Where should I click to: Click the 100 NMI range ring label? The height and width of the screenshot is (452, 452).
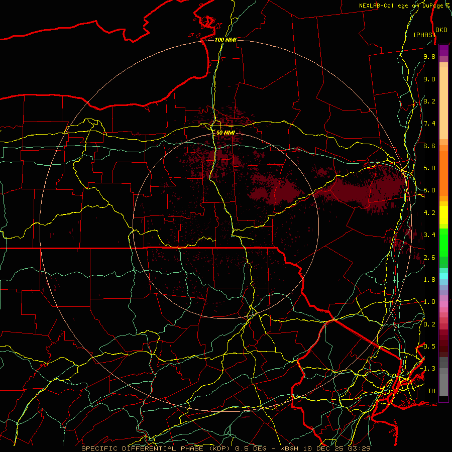point(225,40)
